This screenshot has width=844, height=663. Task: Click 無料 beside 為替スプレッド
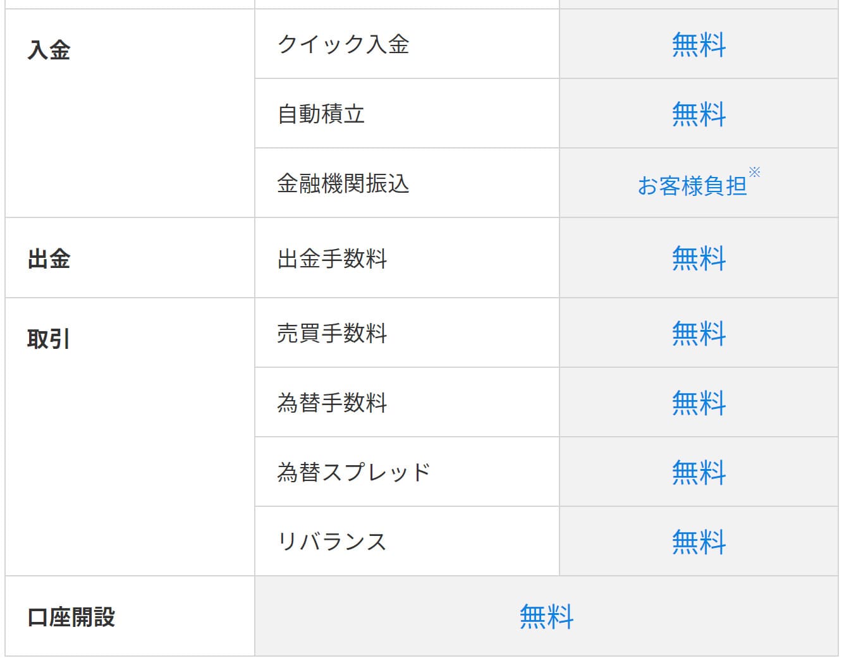tap(699, 472)
